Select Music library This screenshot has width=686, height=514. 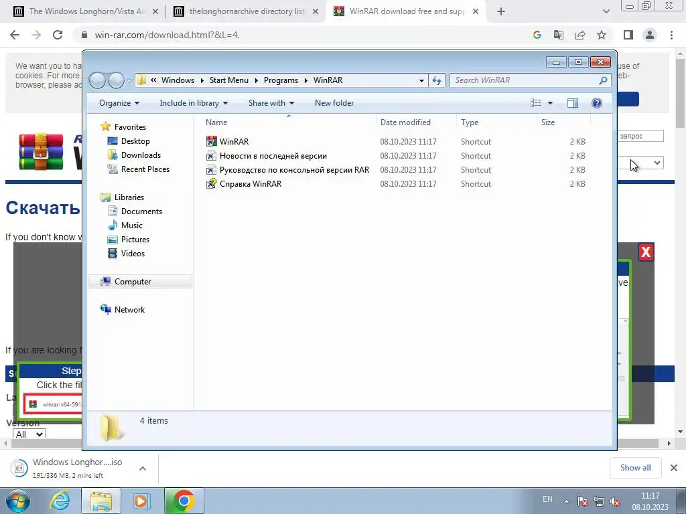pyautogui.click(x=132, y=225)
